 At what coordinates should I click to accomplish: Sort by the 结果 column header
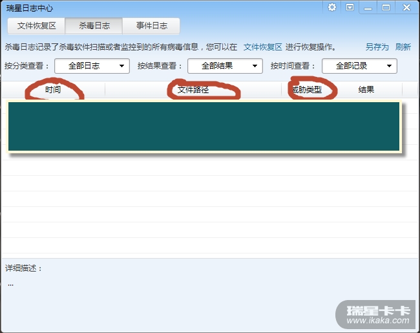[366, 89]
